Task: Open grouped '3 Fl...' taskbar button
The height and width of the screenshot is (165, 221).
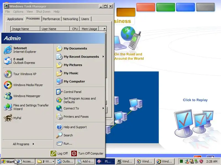Action: tap(105, 161)
